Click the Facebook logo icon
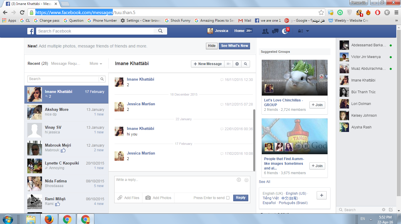The image size is (401, 224). (31, 31)
